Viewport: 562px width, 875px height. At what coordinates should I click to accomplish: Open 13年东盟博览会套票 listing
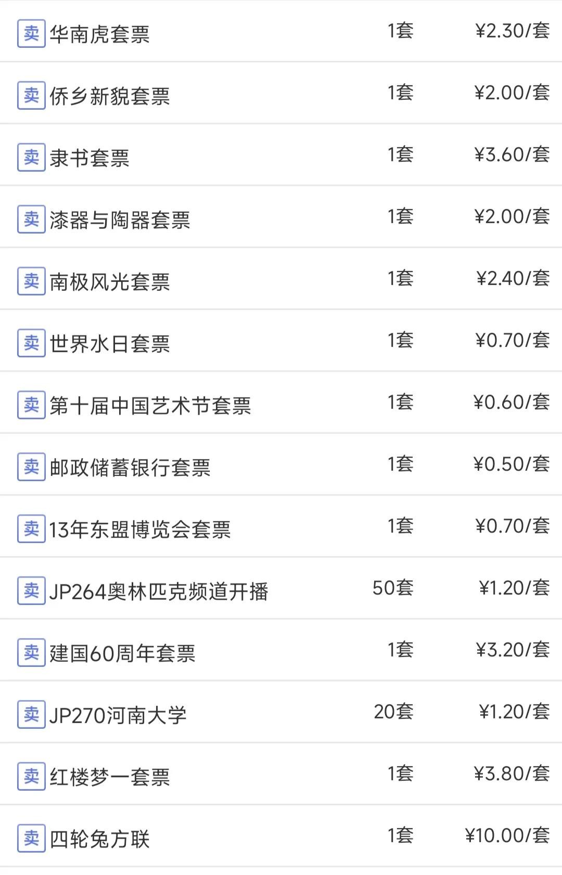tap(140, 530)
